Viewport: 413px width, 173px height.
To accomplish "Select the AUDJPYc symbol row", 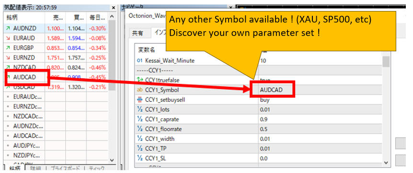I will pos(56,145).
